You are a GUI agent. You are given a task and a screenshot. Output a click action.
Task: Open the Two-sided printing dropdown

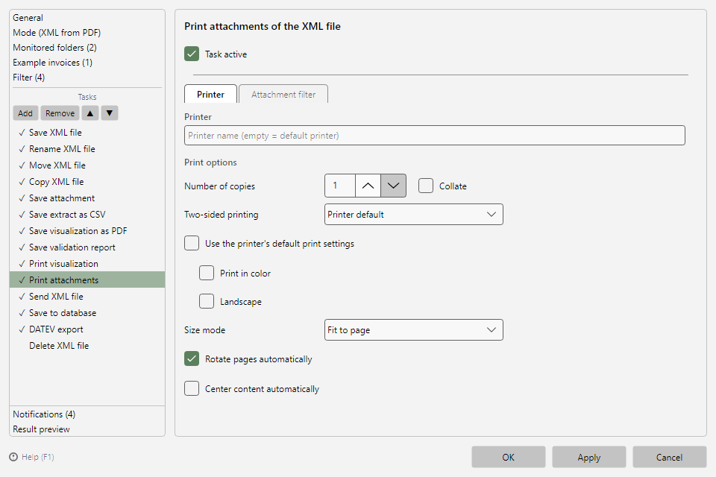coord(414,215)
